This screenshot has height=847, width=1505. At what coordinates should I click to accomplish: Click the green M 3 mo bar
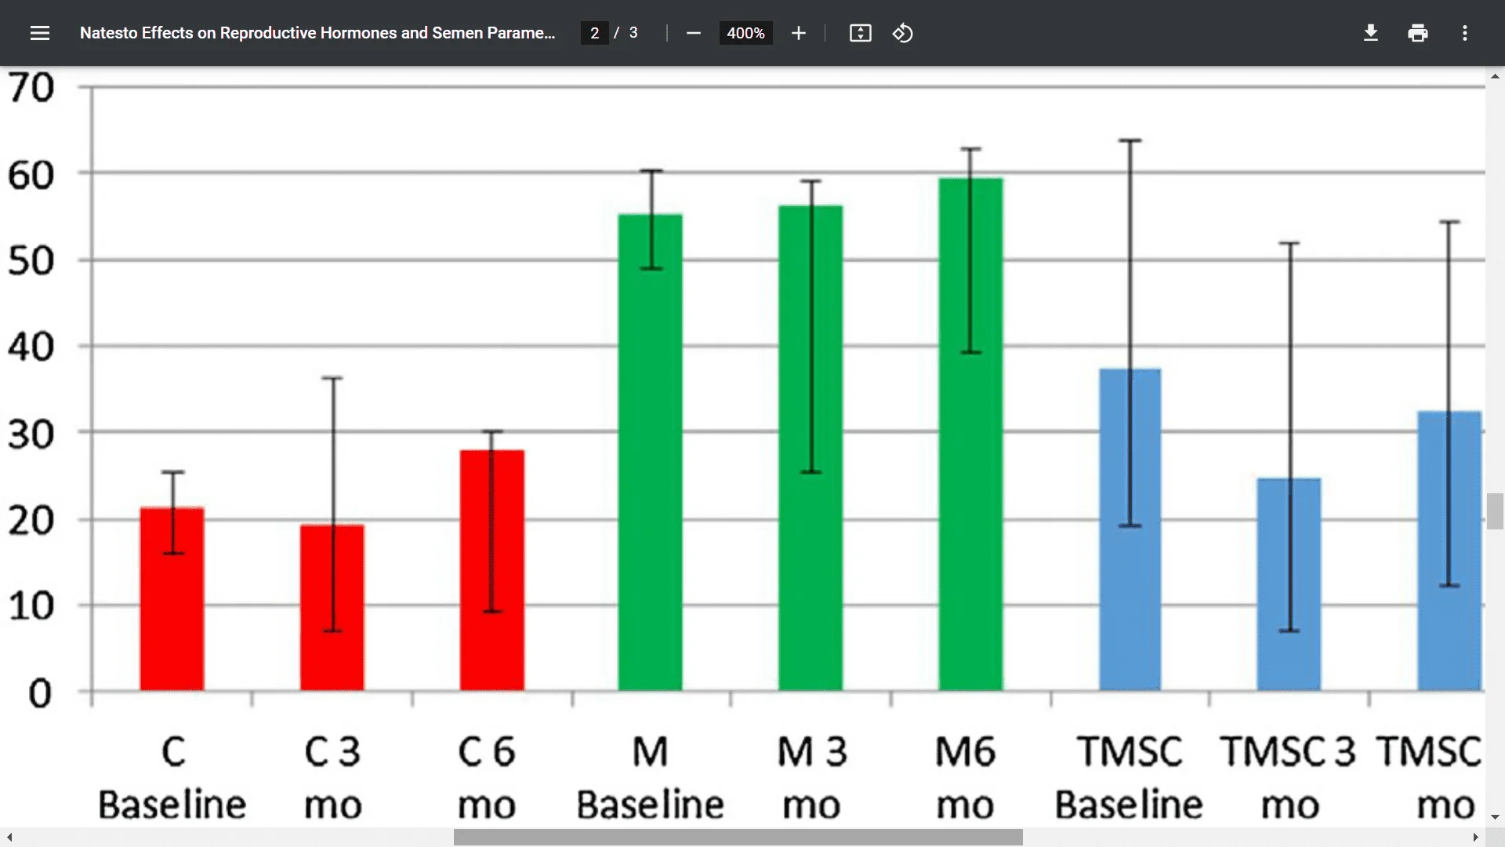(x=811, y=449)
